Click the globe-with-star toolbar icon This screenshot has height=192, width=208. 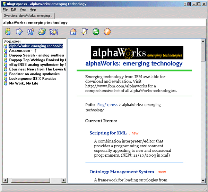point(42,32)
